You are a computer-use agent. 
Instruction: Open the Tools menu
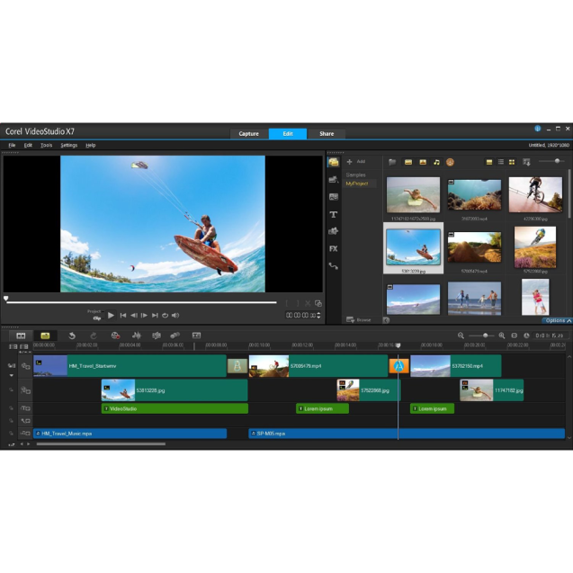click(x=46, y=145)
